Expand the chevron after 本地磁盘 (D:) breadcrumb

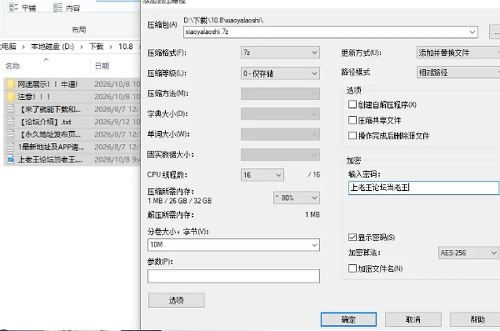coord(82,47)
